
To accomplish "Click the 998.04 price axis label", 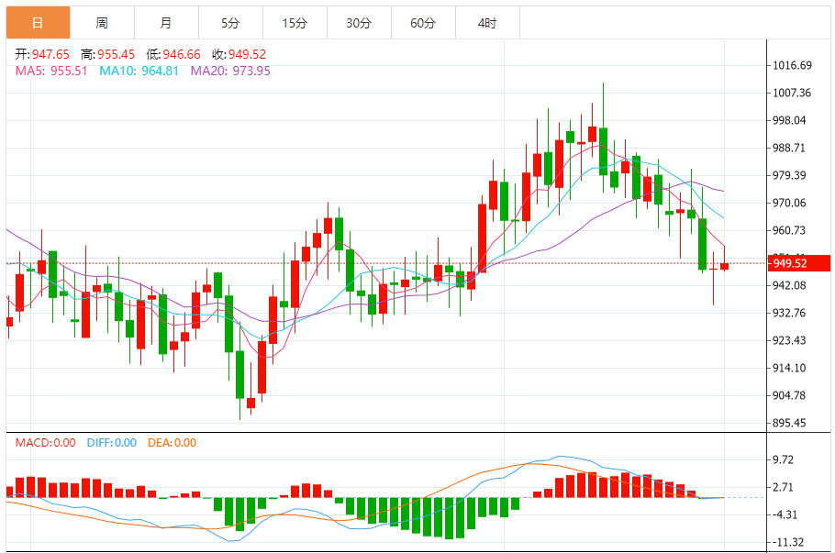I will click(790, 120).
